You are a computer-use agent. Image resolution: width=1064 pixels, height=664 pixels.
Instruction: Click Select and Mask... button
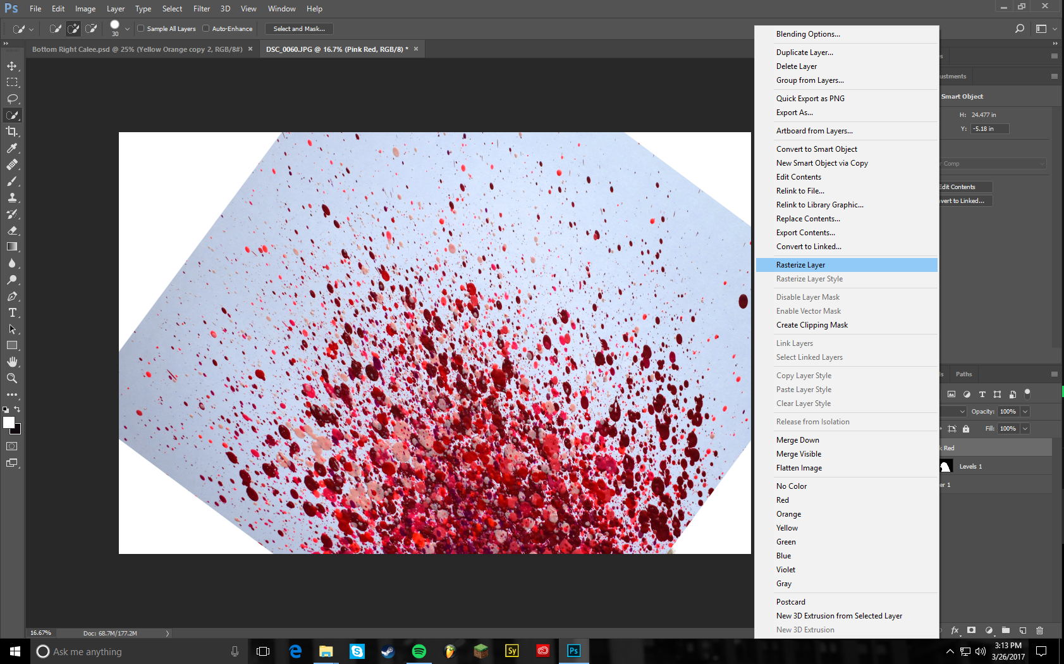pos(299,29)
